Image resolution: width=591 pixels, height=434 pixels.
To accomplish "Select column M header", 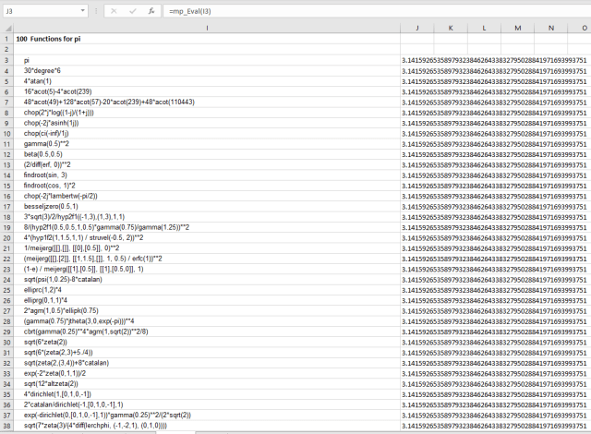I will coord(516,29).
